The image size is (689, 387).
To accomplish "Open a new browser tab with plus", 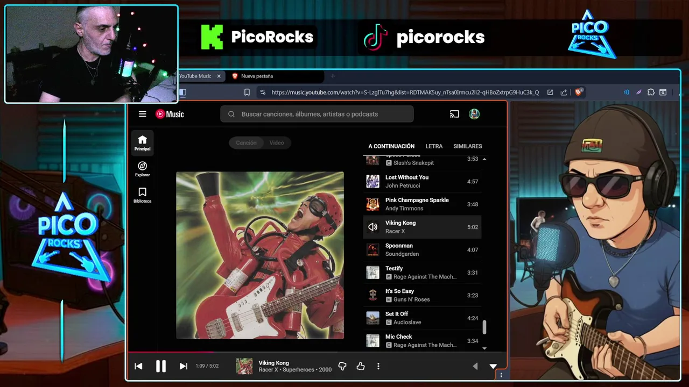I will click(x=333, y=76).
